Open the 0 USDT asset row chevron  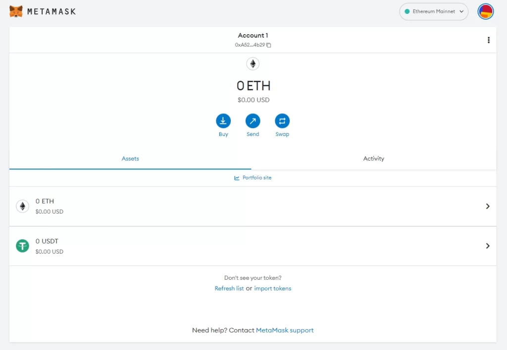tap(488, 246)
